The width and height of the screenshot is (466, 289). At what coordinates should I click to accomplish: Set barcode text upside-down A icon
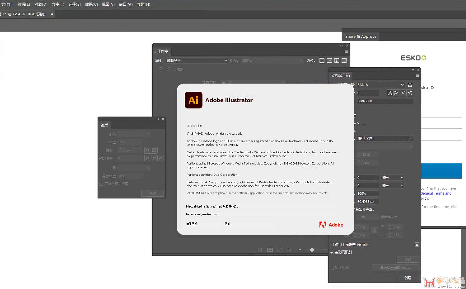tap(403, 93)
